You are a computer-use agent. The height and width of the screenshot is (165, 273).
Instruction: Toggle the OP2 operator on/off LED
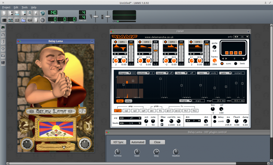pos(140,42)
